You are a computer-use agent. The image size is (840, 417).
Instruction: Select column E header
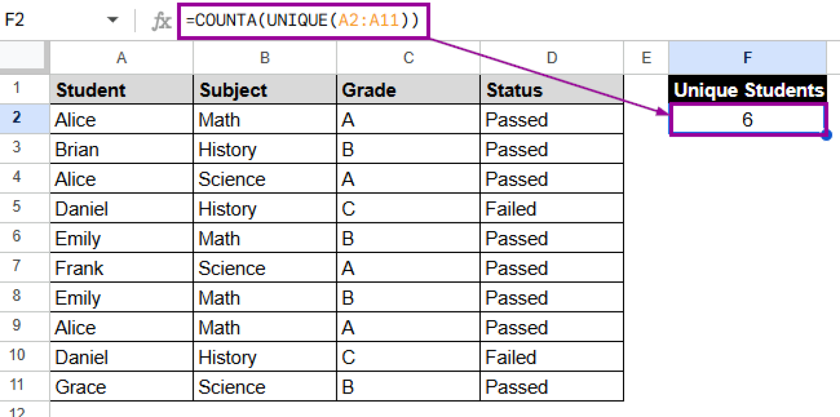click(646, 57)
